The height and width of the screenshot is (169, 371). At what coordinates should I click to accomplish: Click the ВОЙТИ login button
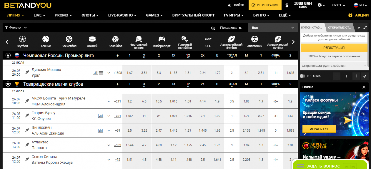236,5
